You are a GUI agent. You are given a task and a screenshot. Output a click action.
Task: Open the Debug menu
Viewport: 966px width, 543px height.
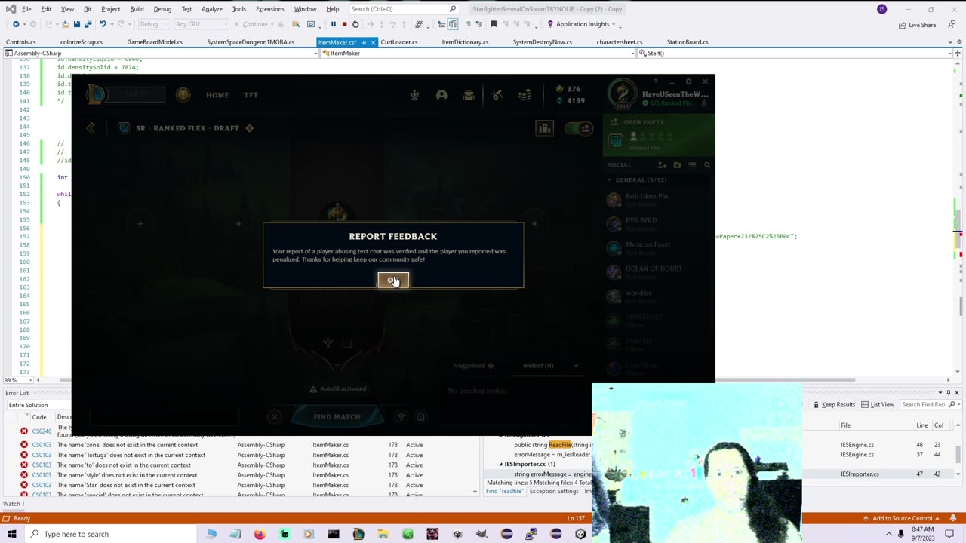(x=162, y=9)
